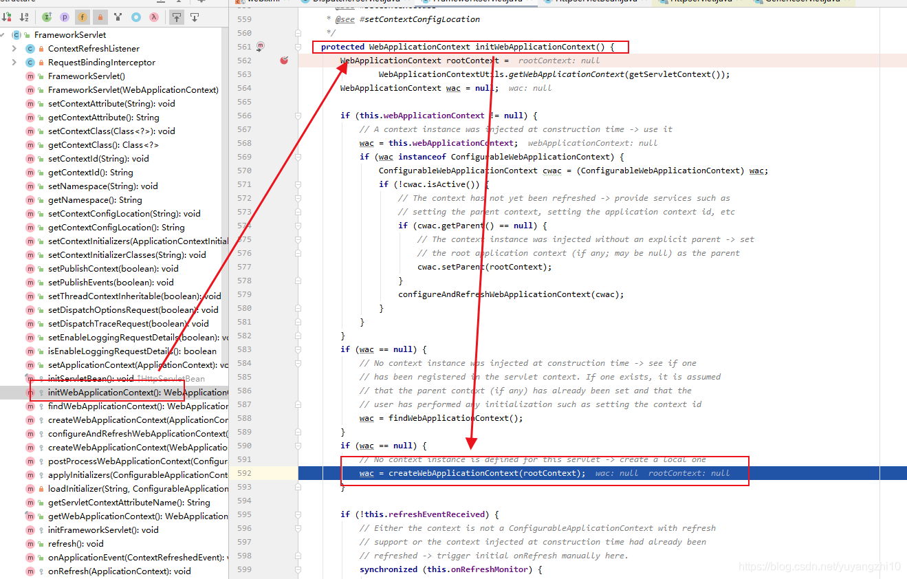This screenshot has height=579, width=907.
Task: Click line number 564 in gutter
Action: point(244,88)
